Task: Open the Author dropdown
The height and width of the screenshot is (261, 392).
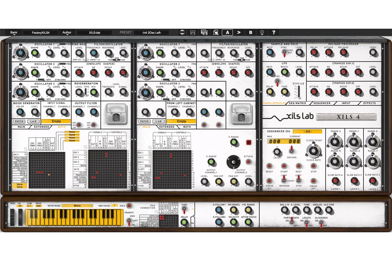Action: click(x=67, y=32)
